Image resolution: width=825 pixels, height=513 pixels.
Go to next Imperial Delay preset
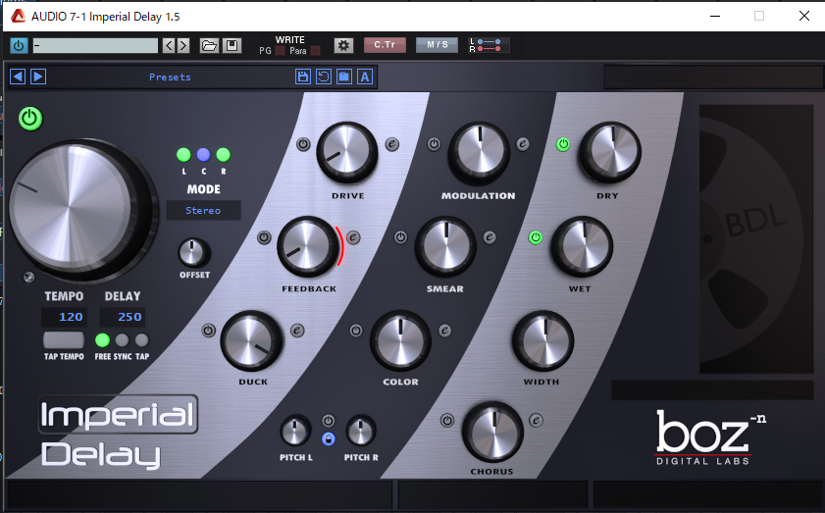tap(38, 77)
